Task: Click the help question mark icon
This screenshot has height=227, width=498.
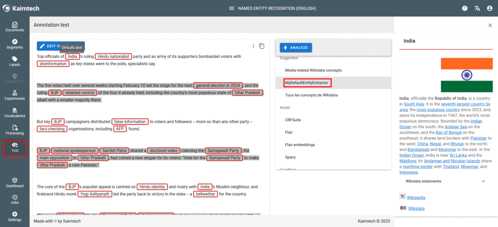Action: [x=464, y=8]
